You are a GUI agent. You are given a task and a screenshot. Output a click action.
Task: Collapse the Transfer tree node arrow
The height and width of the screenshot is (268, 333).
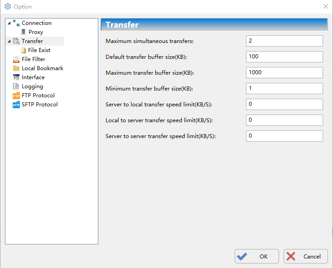(x=9, y=41)
